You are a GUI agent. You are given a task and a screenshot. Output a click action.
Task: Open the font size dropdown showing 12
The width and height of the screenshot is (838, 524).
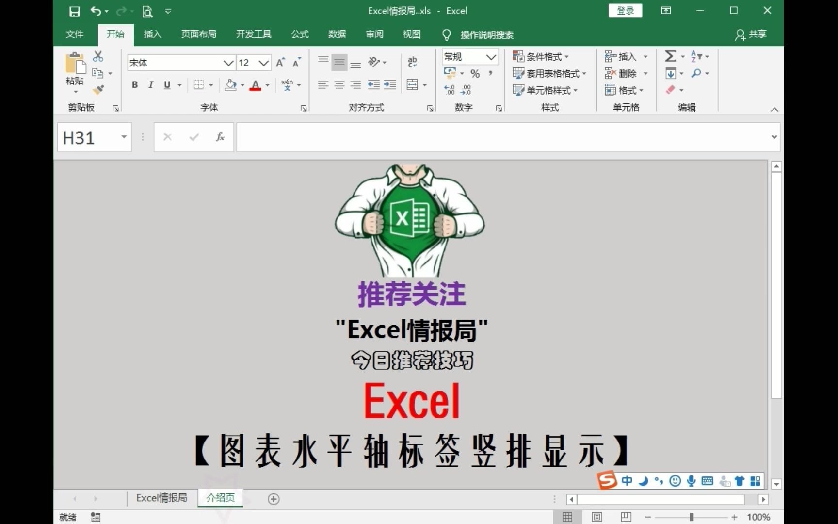264,63
